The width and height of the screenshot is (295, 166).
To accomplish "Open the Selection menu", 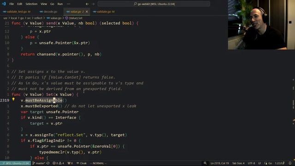I will pos(31,4).
